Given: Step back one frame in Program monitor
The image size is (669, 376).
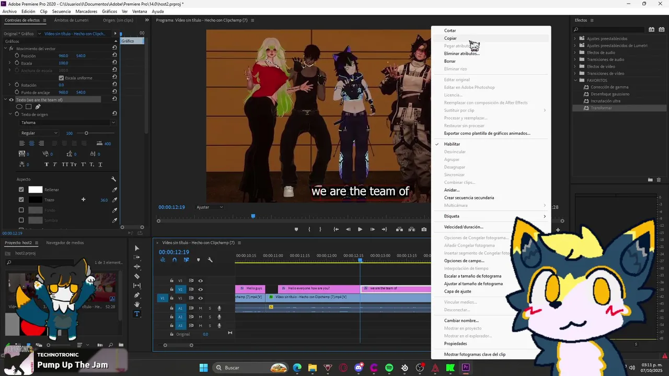Looking at the screenshot, I should tap(348, 229).
